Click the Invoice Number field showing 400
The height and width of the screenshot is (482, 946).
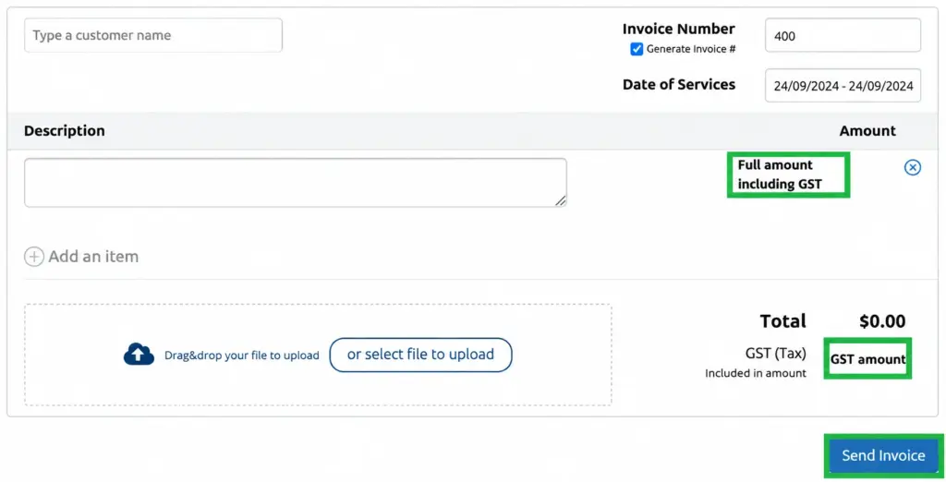pos(843,35)
